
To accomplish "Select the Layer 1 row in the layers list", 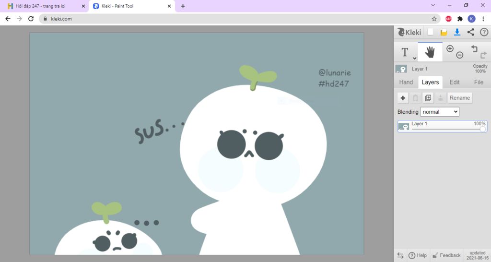I will 442,126.
